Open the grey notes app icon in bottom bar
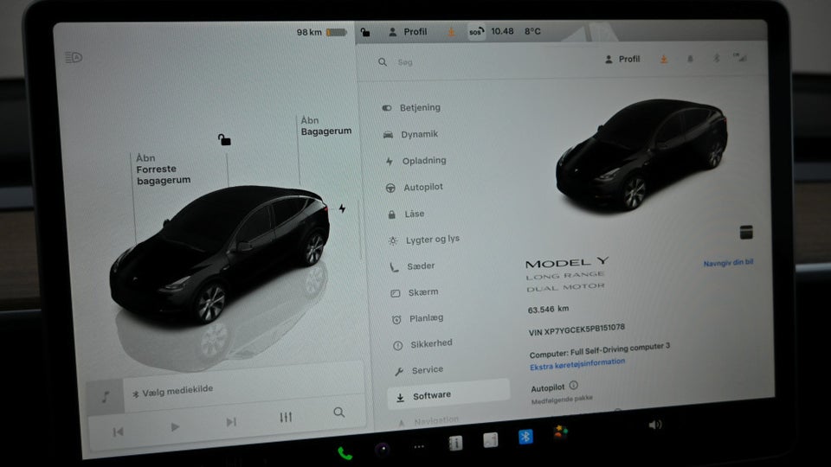 click(490, 440)
